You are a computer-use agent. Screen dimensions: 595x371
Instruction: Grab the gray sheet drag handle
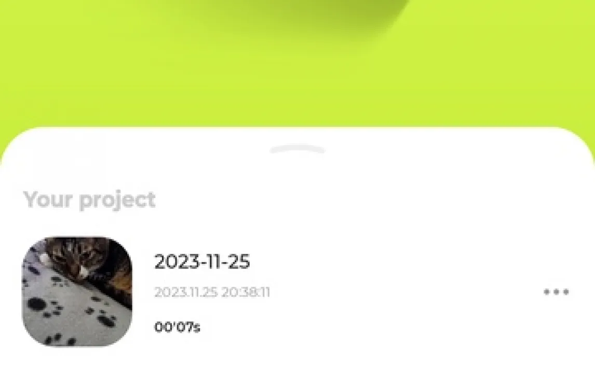297,149
